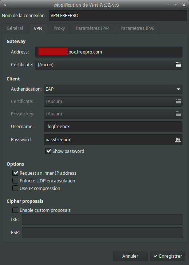Select the Proxy tab
Image resolution: width=189 pixels, height=265 pixels.
click(x=59, y=28)
